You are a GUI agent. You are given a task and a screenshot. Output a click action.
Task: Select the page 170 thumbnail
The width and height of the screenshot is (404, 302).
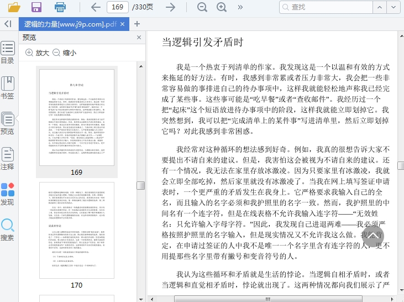point(77,230)
